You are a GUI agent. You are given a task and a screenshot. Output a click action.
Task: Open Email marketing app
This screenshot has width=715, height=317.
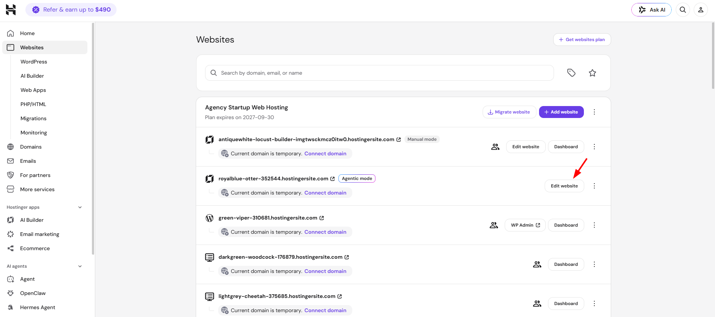coord(45,234)
